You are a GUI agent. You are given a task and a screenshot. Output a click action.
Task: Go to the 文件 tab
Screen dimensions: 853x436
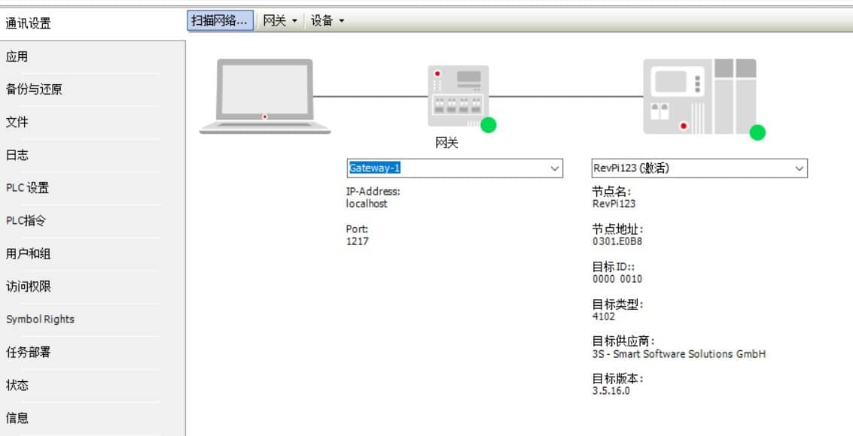click(17, 122)
